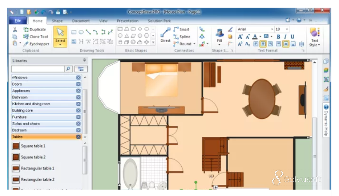Screen dimensions: 339x196
Task: Click the Copy icon in Clipboard
Action: (x=14, y=37)
